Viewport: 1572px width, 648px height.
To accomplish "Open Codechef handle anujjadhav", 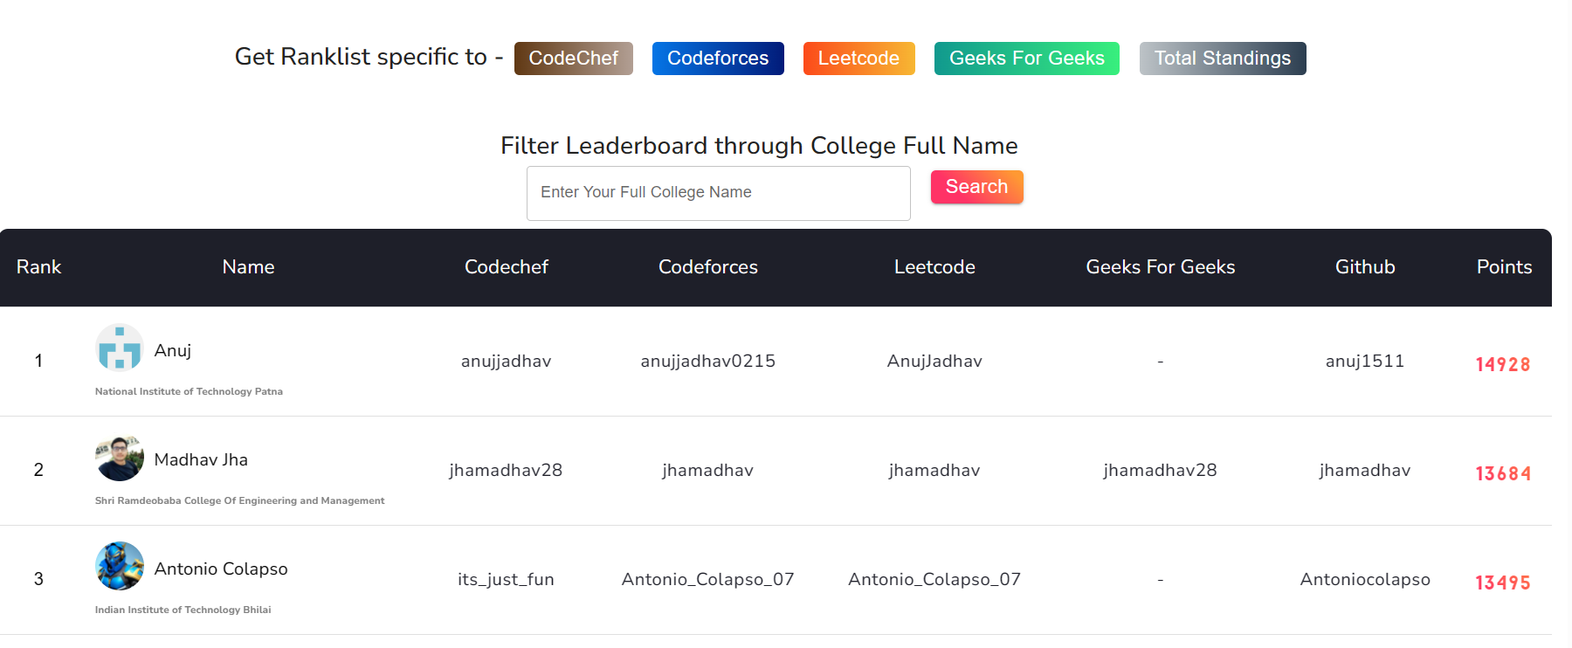I will (507, 361).
